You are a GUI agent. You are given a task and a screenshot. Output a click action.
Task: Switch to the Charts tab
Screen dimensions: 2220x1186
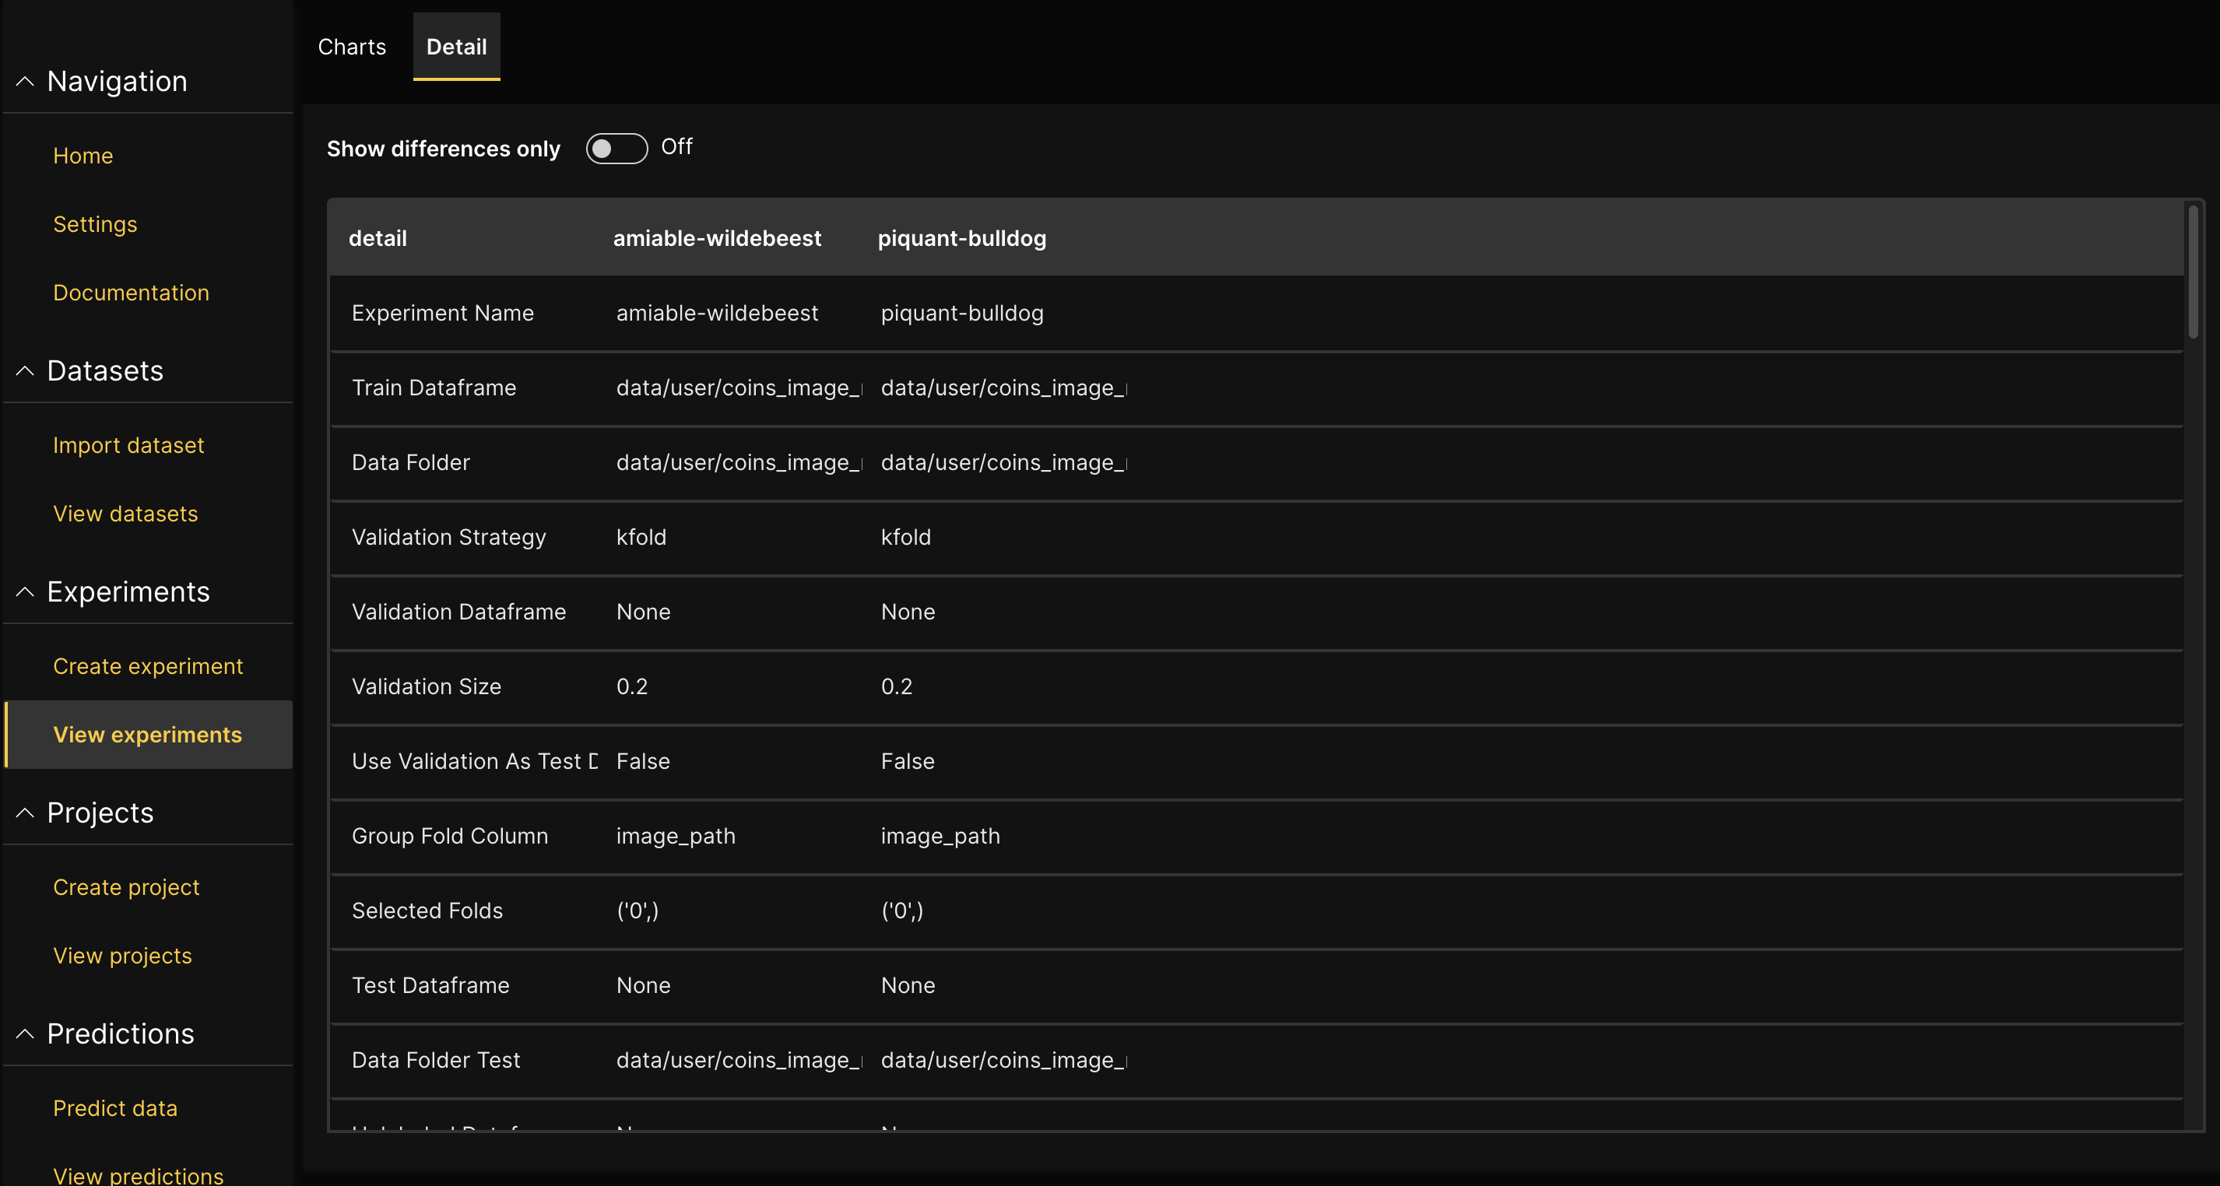point(352,47)
